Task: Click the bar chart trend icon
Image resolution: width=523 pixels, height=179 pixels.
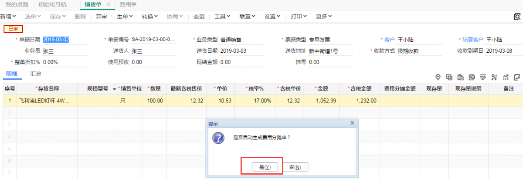Action: 506,78
